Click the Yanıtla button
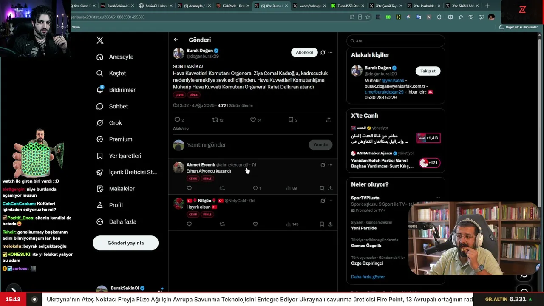This screenshot has width=544, height=306. coord(320,145)
